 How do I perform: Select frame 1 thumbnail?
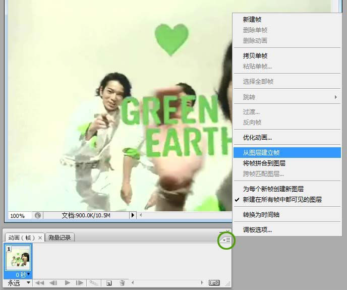tap(18, 257)
